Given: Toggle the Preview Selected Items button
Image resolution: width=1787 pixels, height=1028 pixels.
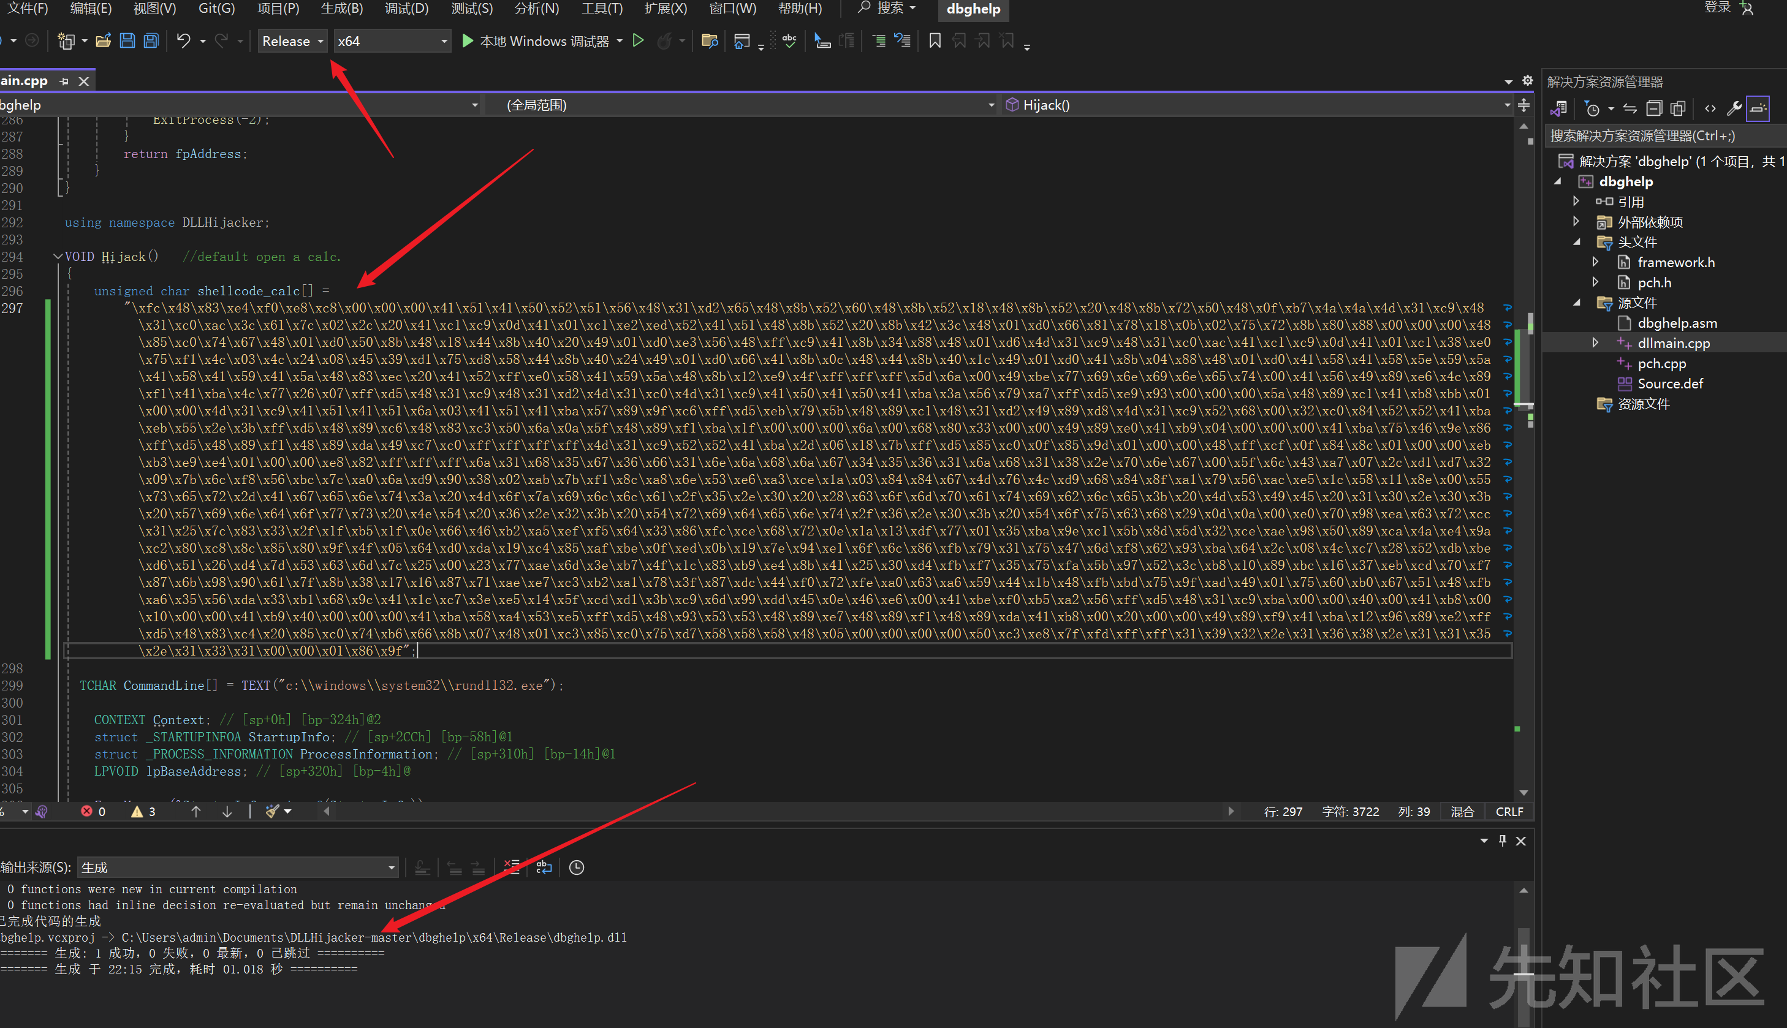Looking at the screenshot, I should (x=1758, y=108).
